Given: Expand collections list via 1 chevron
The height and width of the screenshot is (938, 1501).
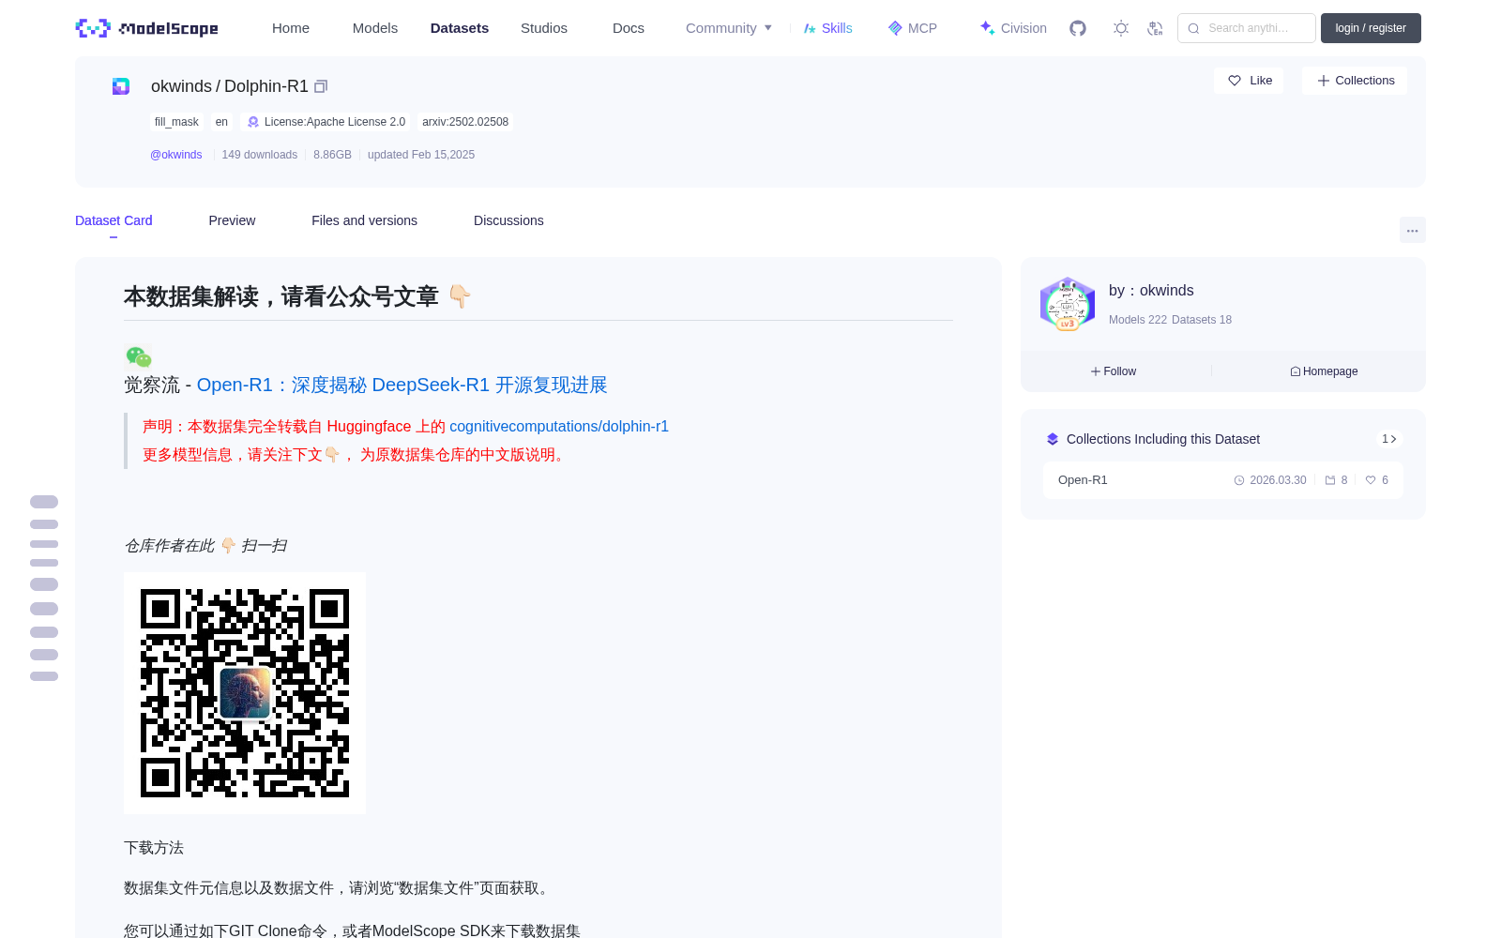Looking at the screenshot, I should [x=1389, y=439].
